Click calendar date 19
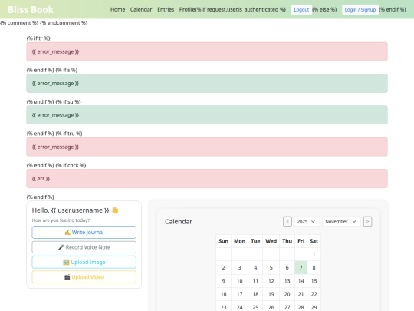 tap(271, 294)
